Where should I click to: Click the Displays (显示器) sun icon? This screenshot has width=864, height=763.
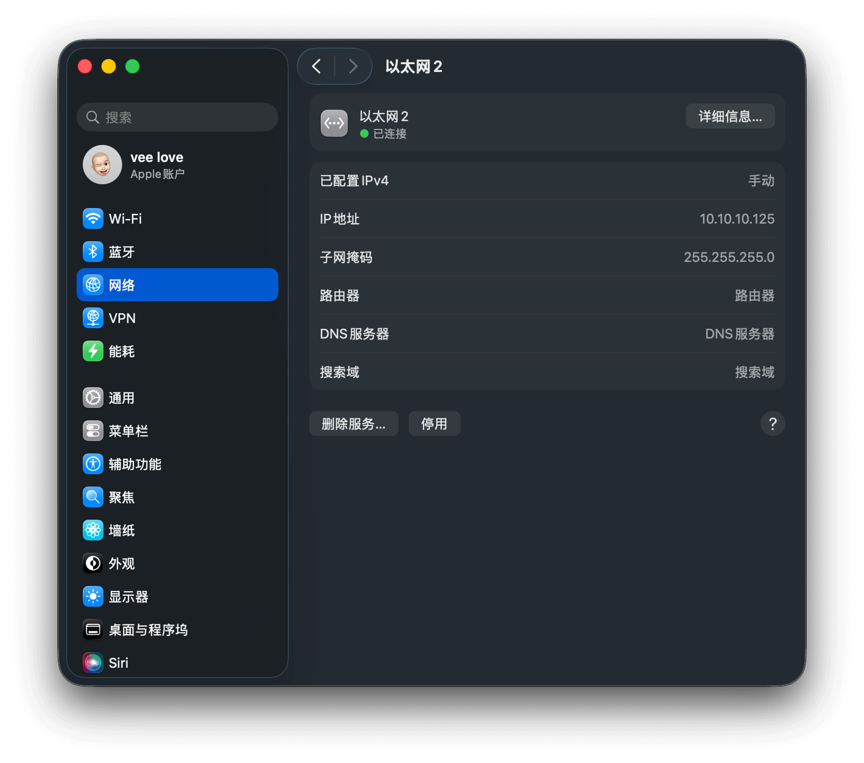93,596
